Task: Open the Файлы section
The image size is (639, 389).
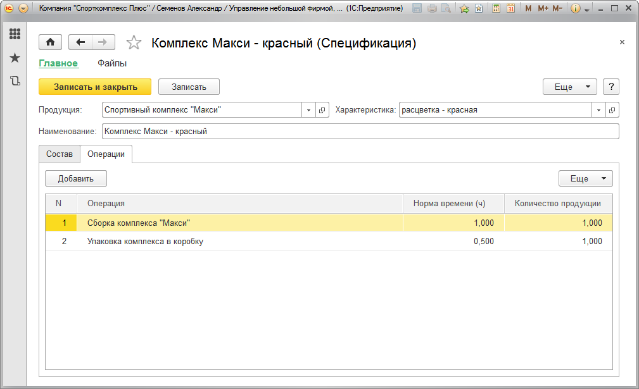Action: 112,63
